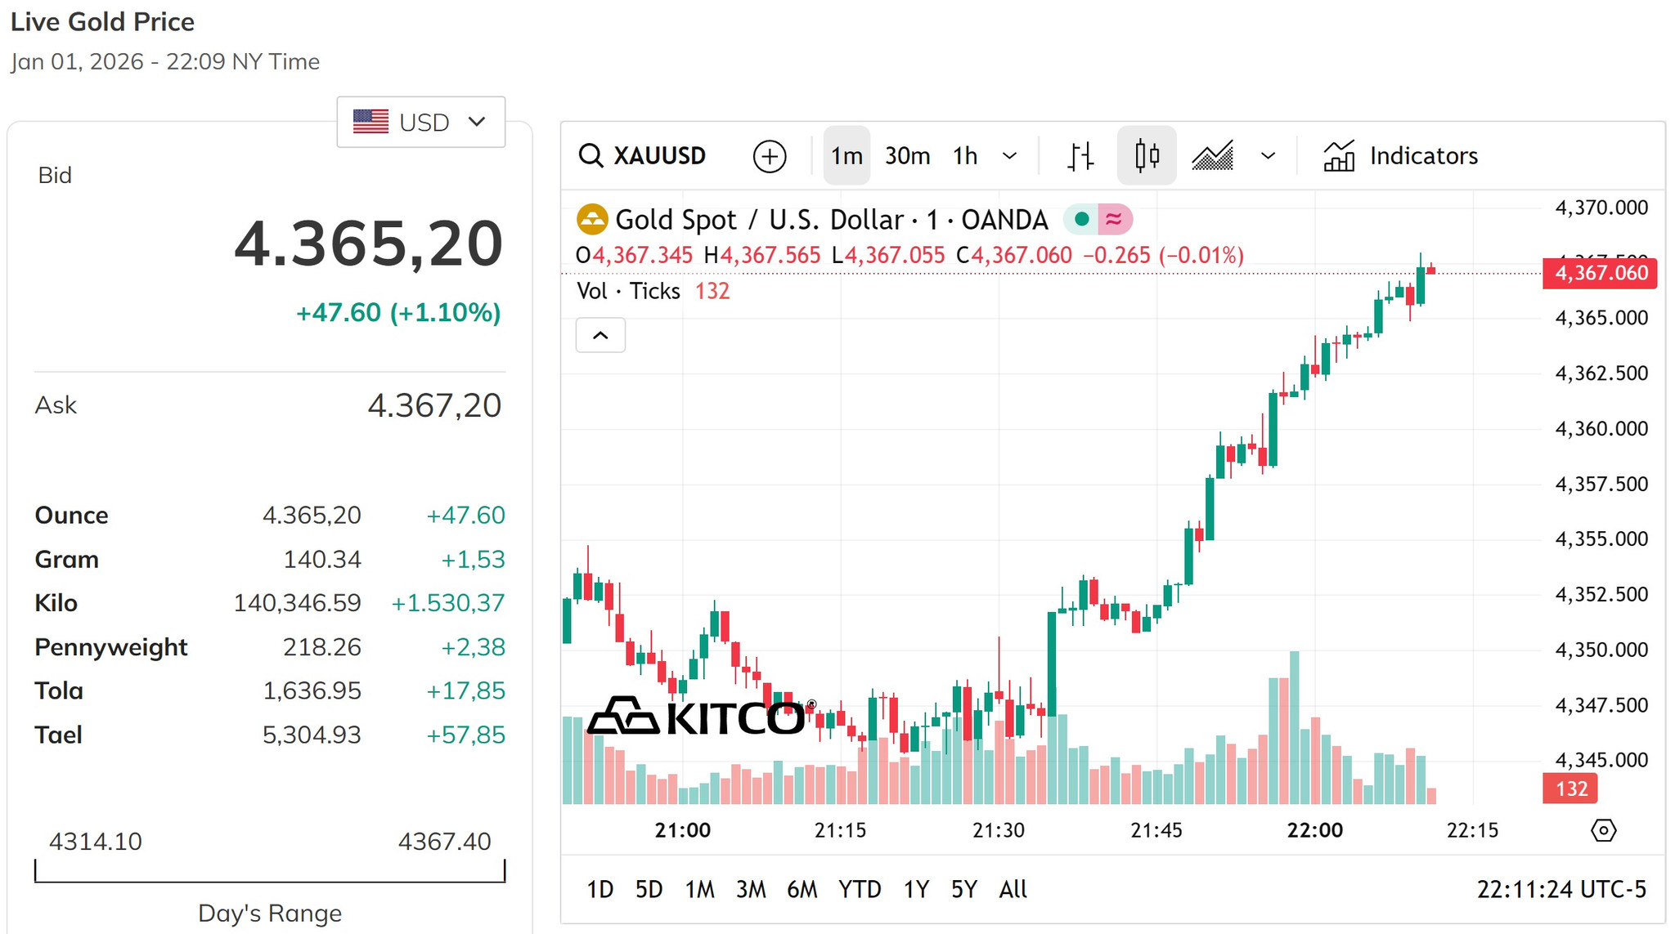Click the Day's Range bar
The height and width of the screenshot is (934, 1675).
(270, 871)
